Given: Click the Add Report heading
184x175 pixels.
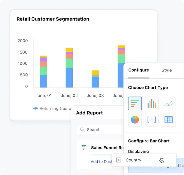Looking at the screenshot, I should 89,113.
